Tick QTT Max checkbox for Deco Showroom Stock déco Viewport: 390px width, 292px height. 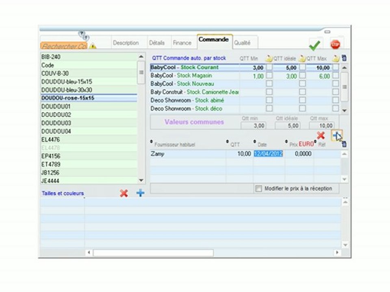click(x=336, y=108)
